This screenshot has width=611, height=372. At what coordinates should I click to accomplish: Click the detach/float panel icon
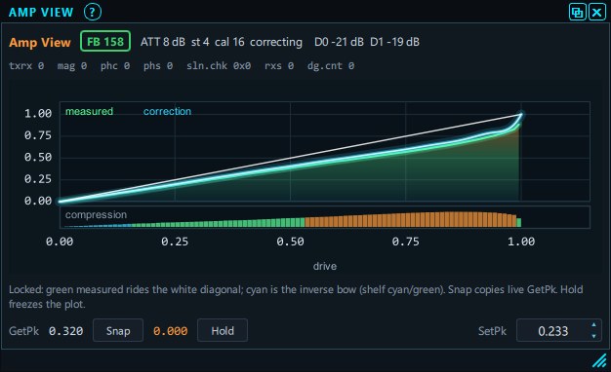pyautogui.click(x=577, y=12)
